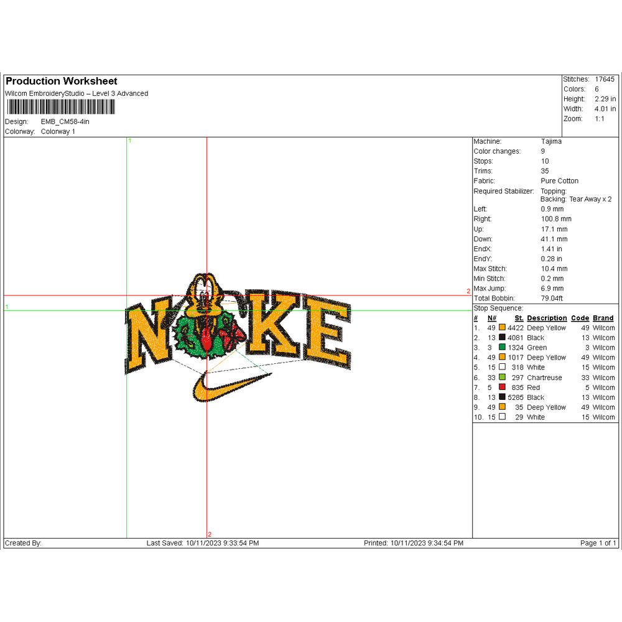Click the Stop Sequence heading
The height and width of the screenshot is (622, 622).
point(498,308)
